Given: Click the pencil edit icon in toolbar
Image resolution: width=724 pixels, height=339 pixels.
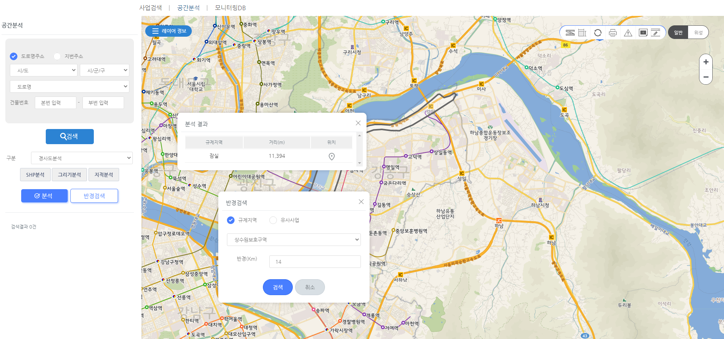Looking at the screenshot, I should coord(656,33).
